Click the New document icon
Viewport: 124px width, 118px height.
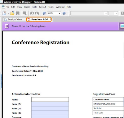coord(4,13)
